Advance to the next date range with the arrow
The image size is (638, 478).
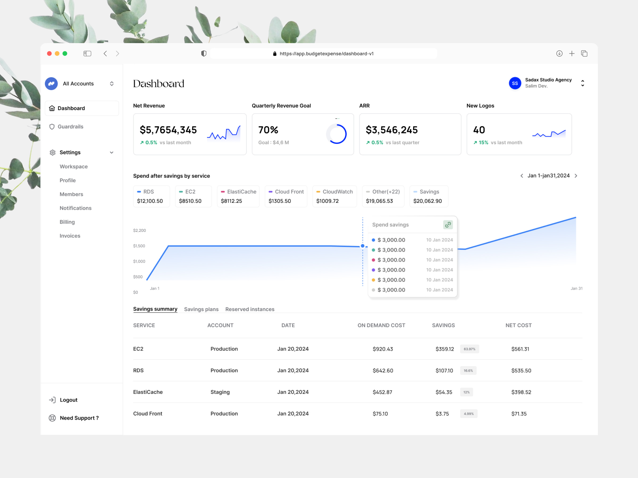[576, 176]
